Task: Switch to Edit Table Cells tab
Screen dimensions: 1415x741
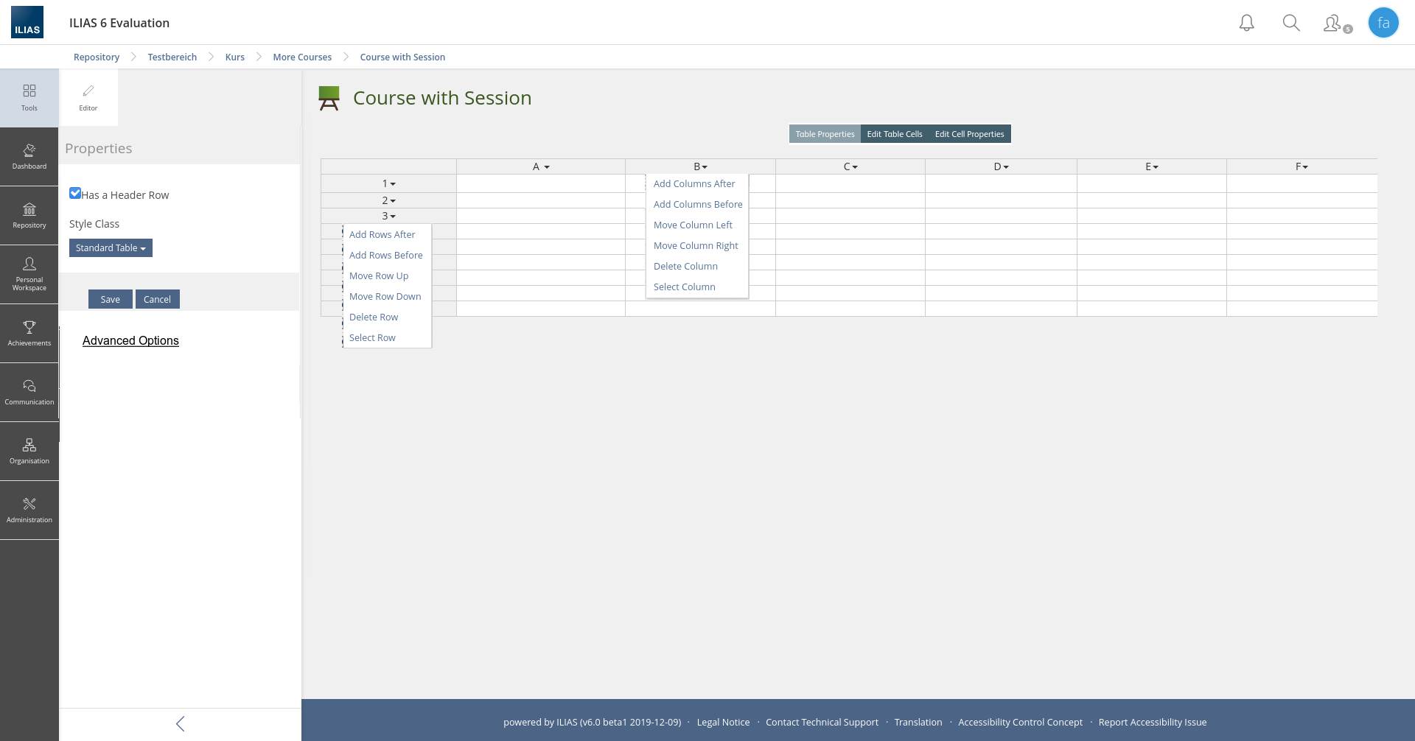Action: [x=894, y=134]
